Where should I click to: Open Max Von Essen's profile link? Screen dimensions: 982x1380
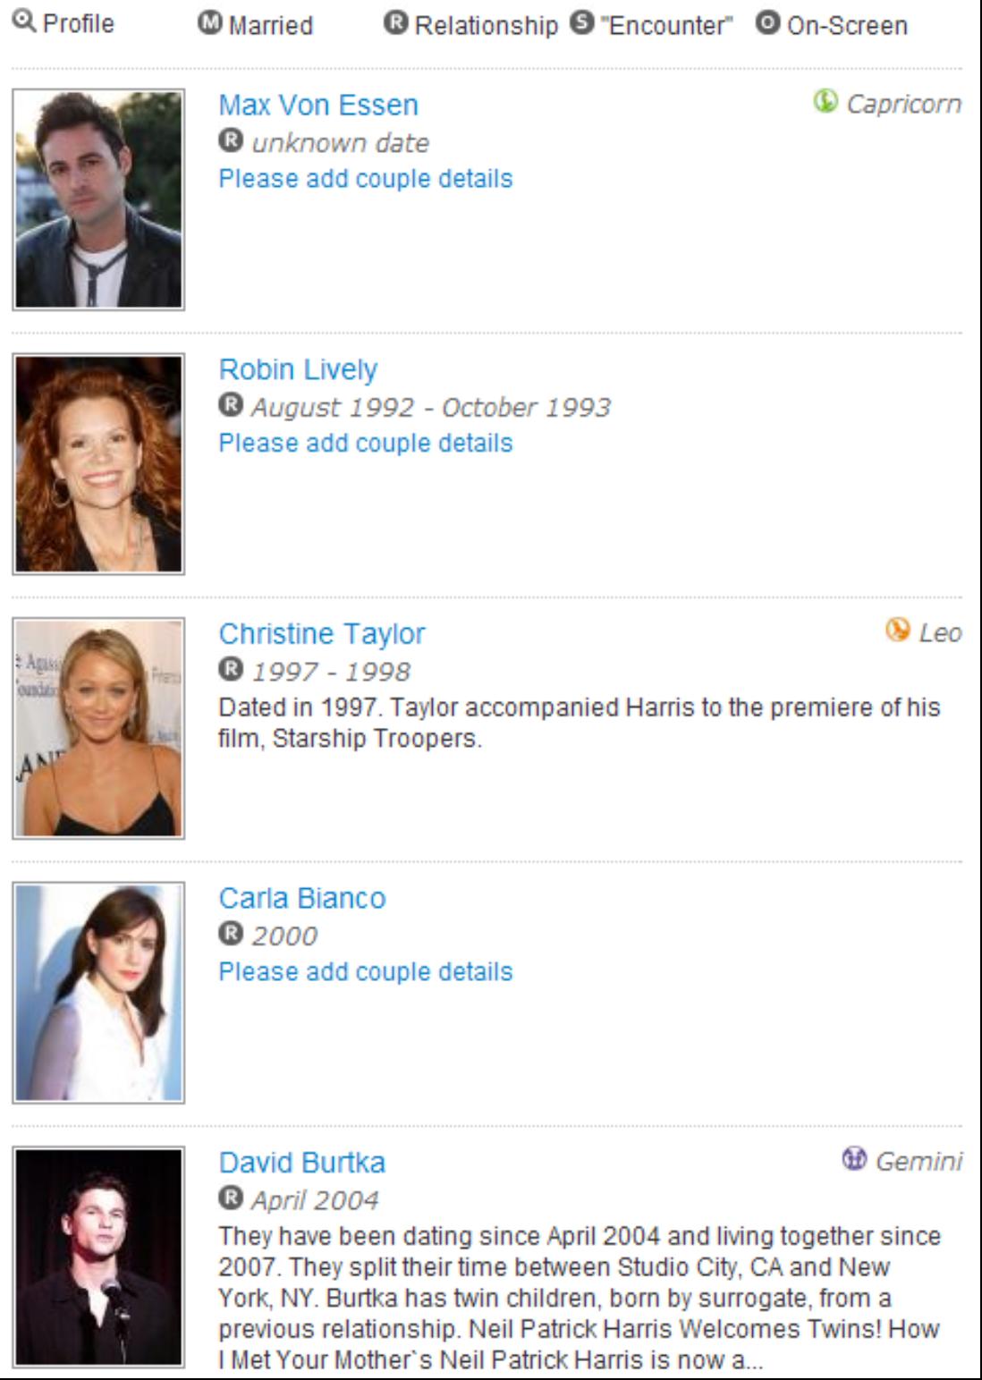pyautogui.click(x=318, y=105)
